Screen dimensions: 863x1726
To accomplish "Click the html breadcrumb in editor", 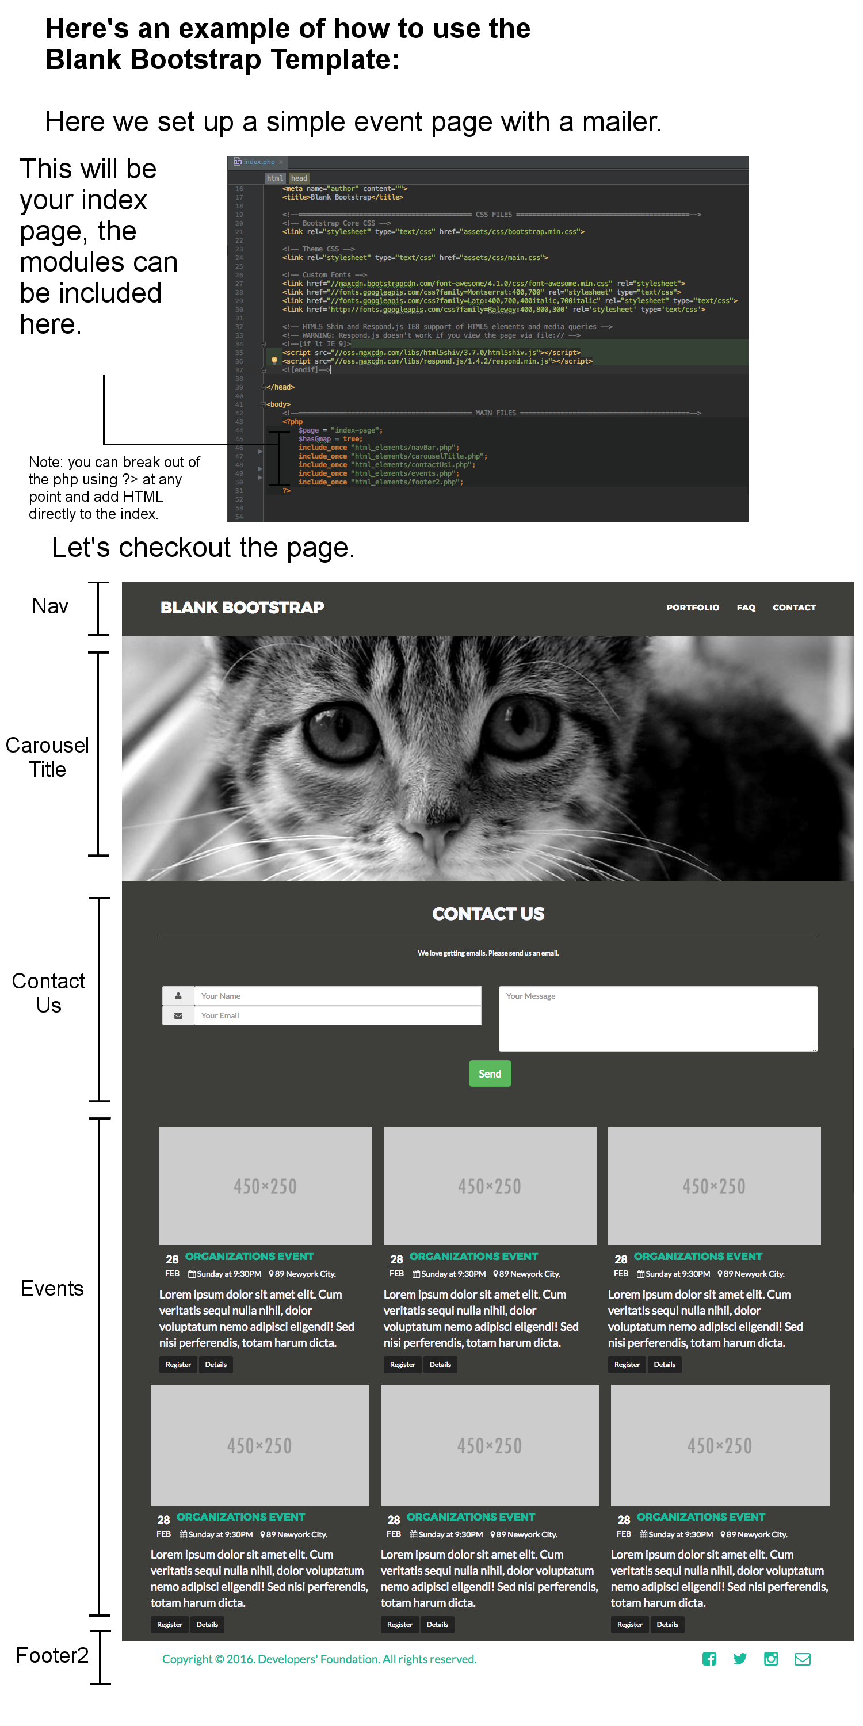I will 274,178.
